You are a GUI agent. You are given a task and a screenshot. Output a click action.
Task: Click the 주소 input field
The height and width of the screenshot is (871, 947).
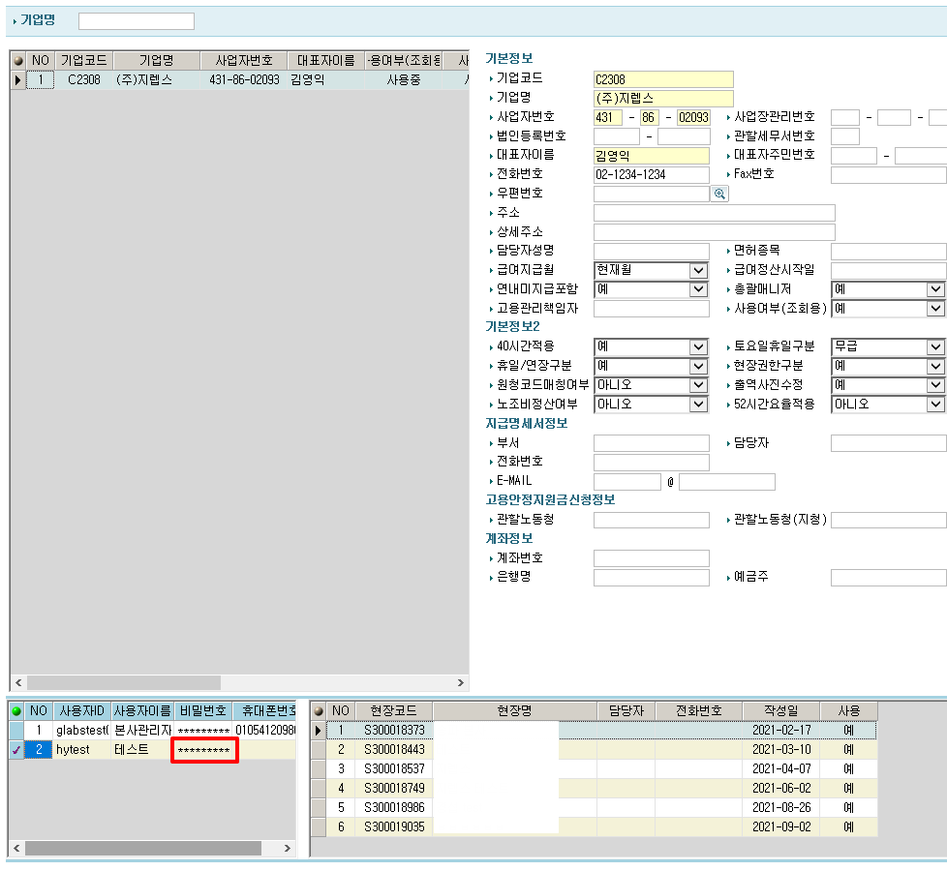click(x=714, y=213)
